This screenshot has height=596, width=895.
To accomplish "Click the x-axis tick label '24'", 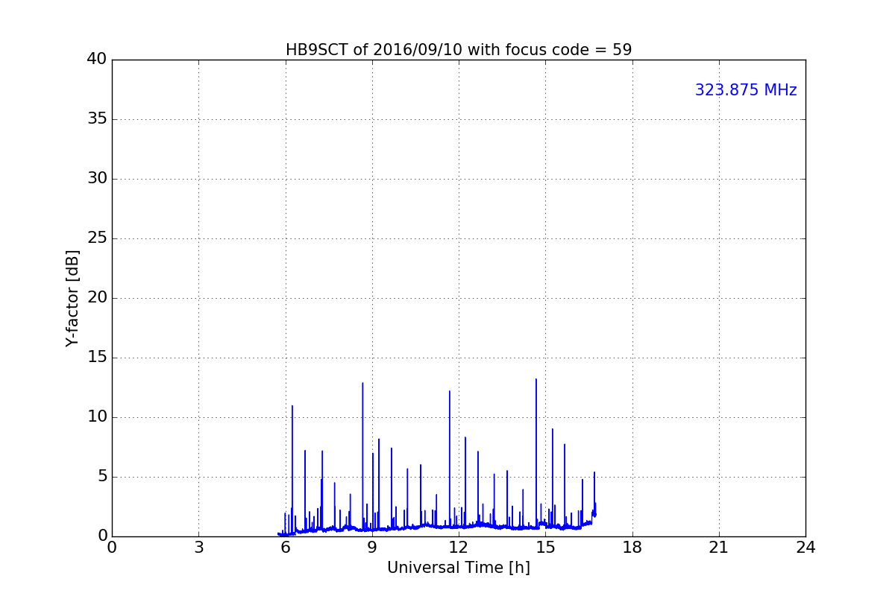I will [805, 548].
